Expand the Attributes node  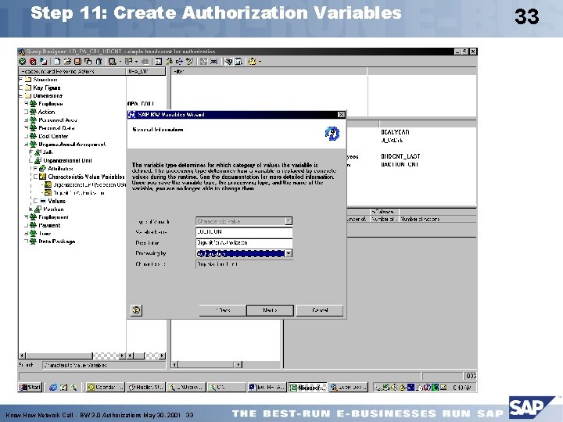pyautogui.click(x=35, y=168)
